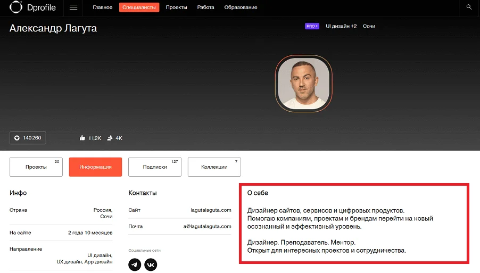
Task: Open the lagutalaguta.com website link
Action: (x=211, y=210)
